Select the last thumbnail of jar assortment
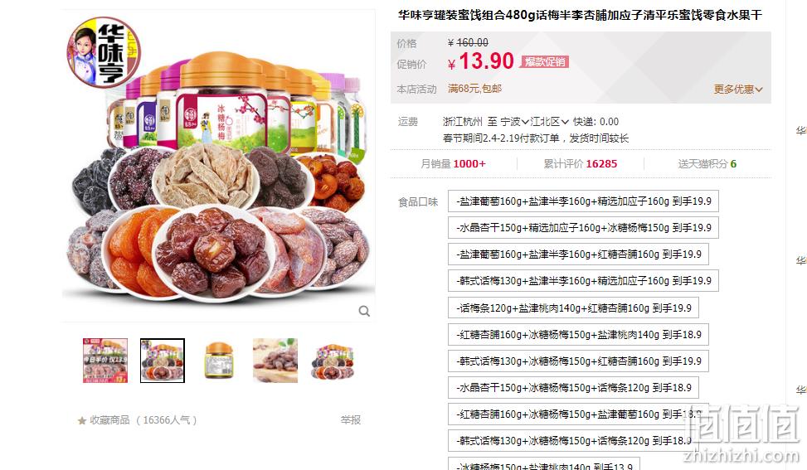 [333, 361]
